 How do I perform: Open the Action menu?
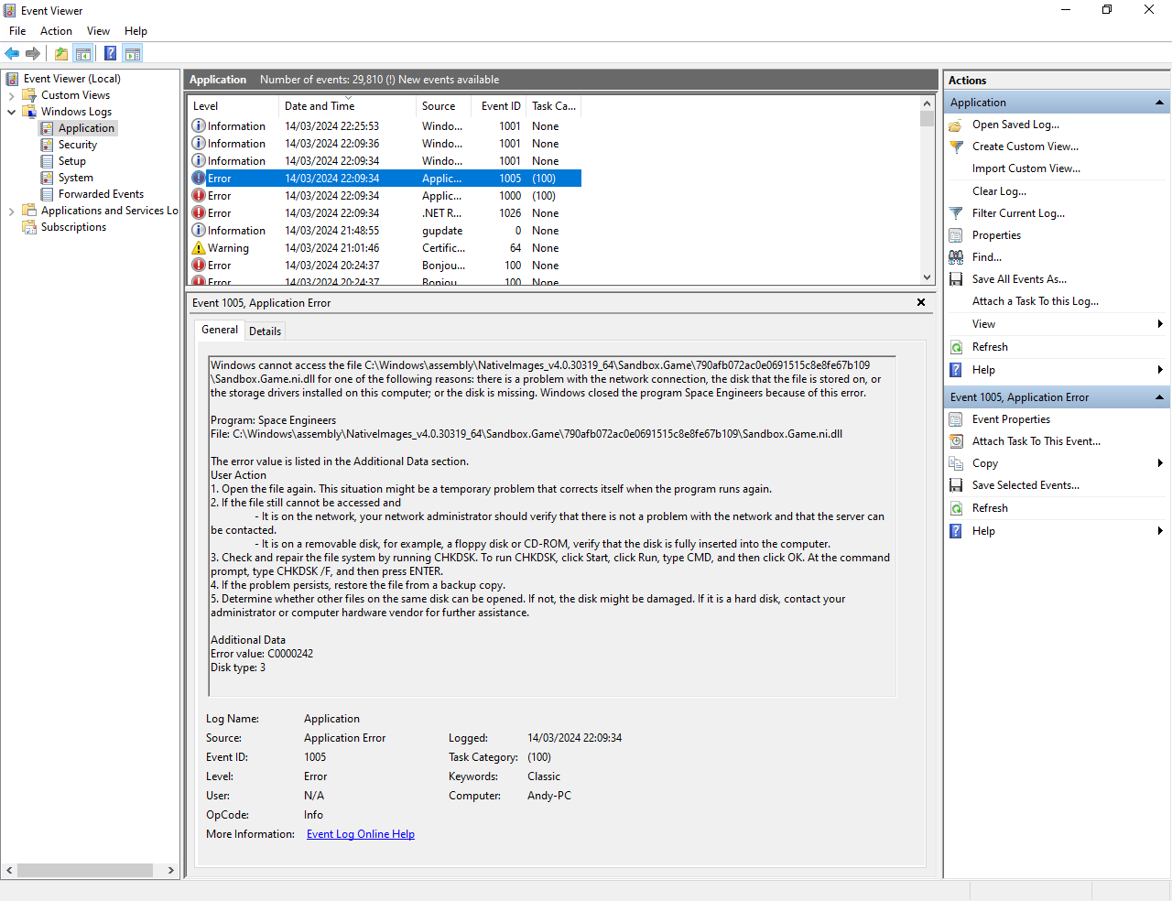(56, 31)
